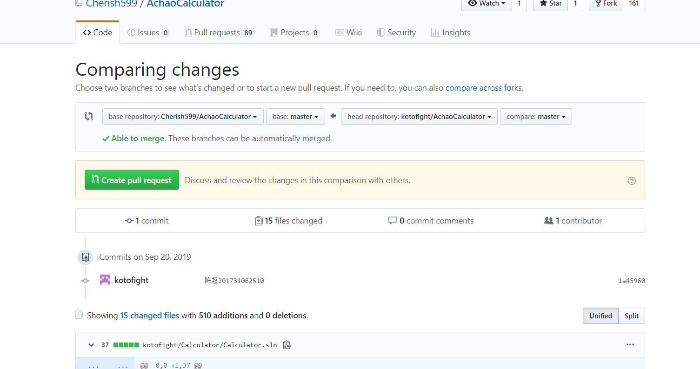Open the base repository dropdown
This screenshot has width=700, height=369.
point(183,117)
